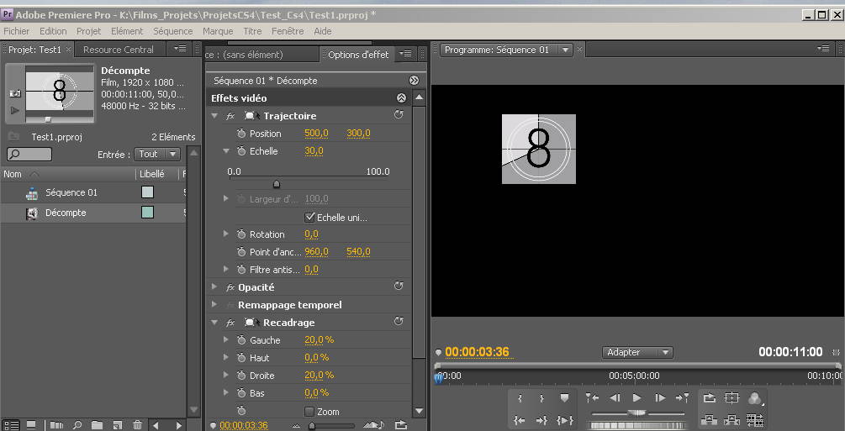Show the Effect Controls timeline view
The image size is (845, 431).
tap(414, 81)
